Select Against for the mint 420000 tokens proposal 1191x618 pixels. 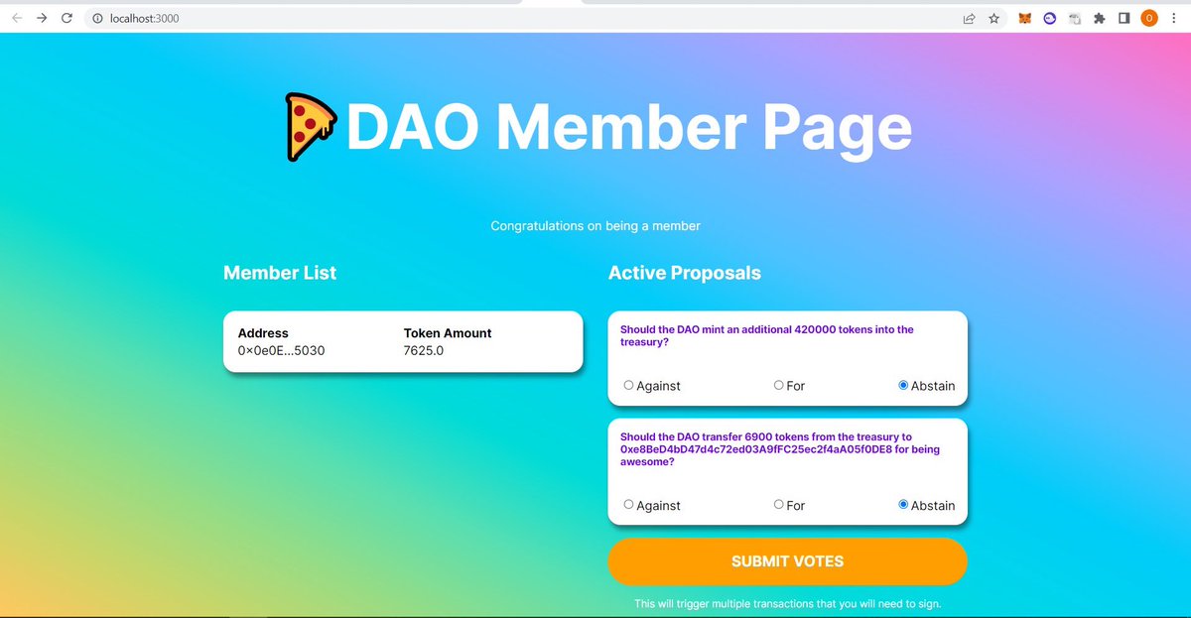point(628,385)
